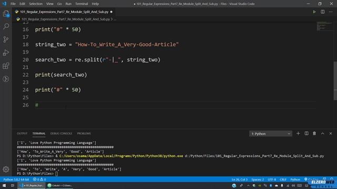337x189 pixels.
Task: Open the Edit menu
Action: pyautogui.click(x=22, y=4)
